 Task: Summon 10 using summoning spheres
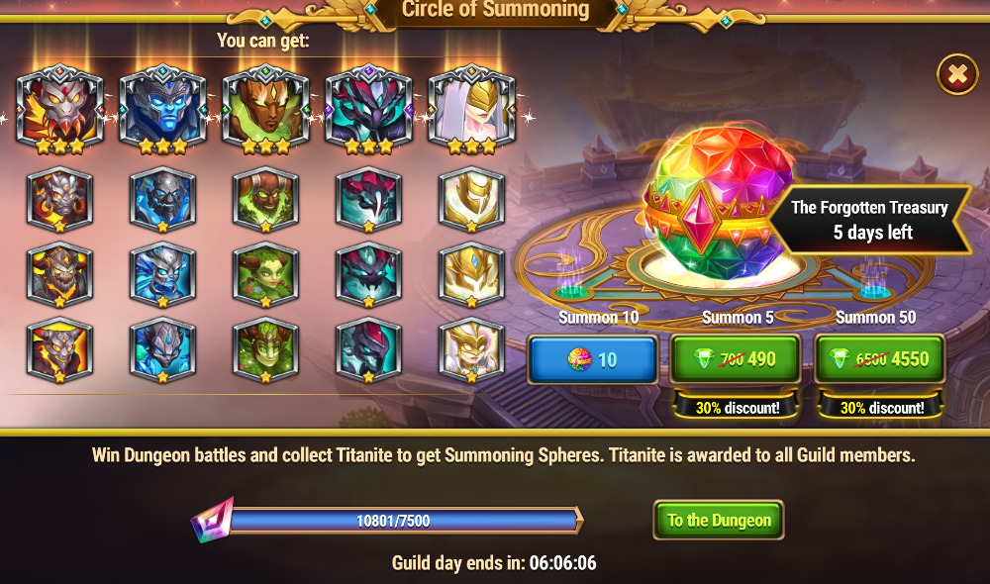tap(593, 359)
